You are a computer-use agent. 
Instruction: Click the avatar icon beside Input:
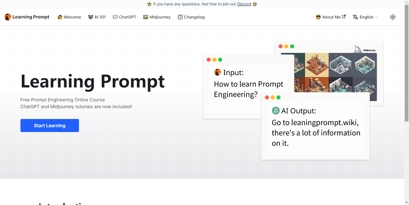click(218, 72)
